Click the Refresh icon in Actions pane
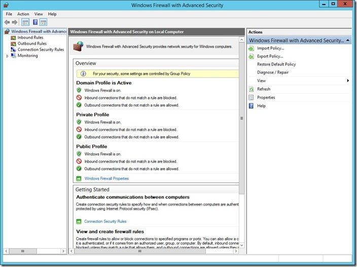The width and height of the screenshot is (357, 267). pyautogui.click(x=251, y=89)
